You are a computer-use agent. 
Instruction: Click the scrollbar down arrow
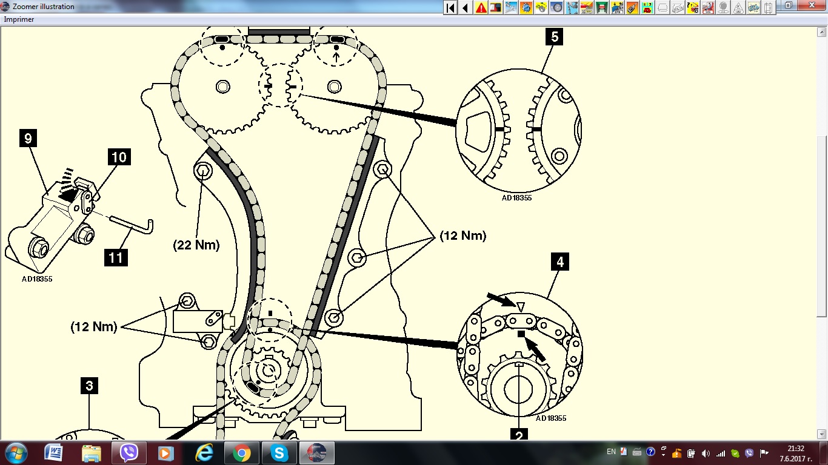click(x=823, y=434)
